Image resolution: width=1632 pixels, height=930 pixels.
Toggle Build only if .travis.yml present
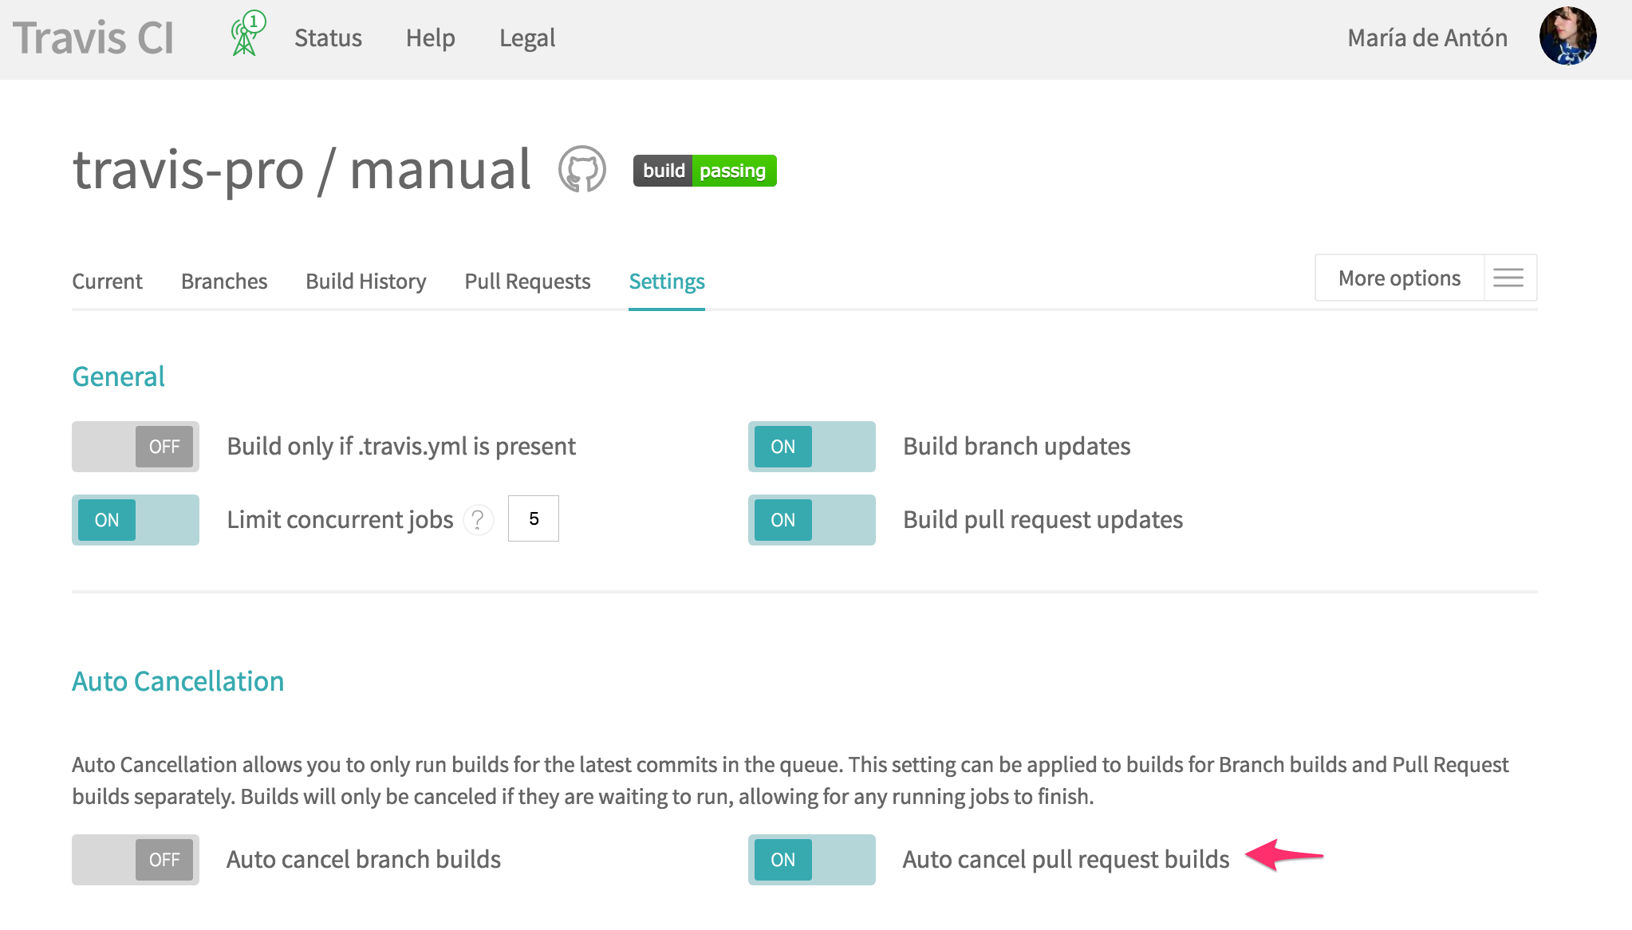[x=136, y=447]
